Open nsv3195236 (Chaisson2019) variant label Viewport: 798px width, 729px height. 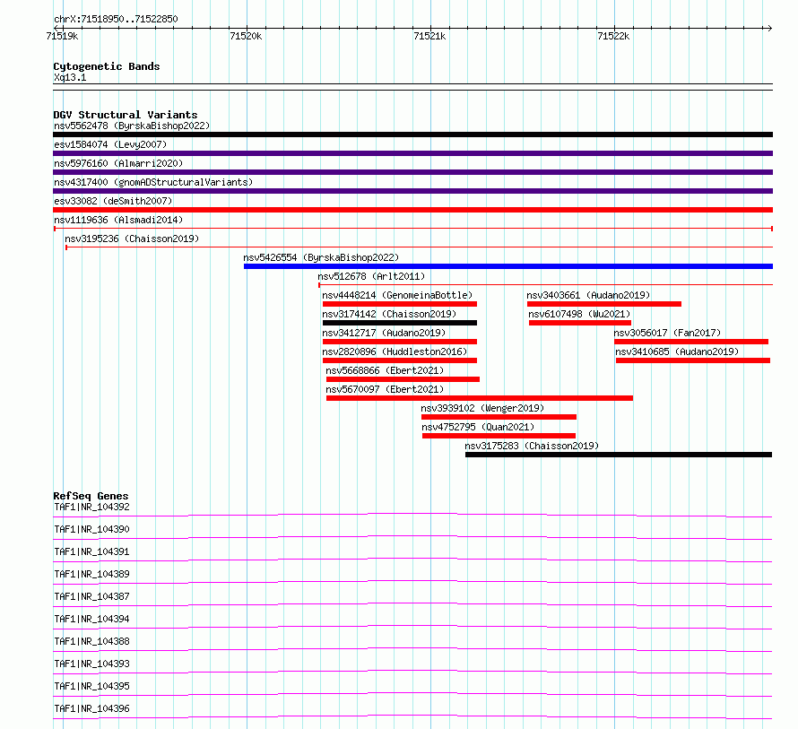(x=132, y=239)
